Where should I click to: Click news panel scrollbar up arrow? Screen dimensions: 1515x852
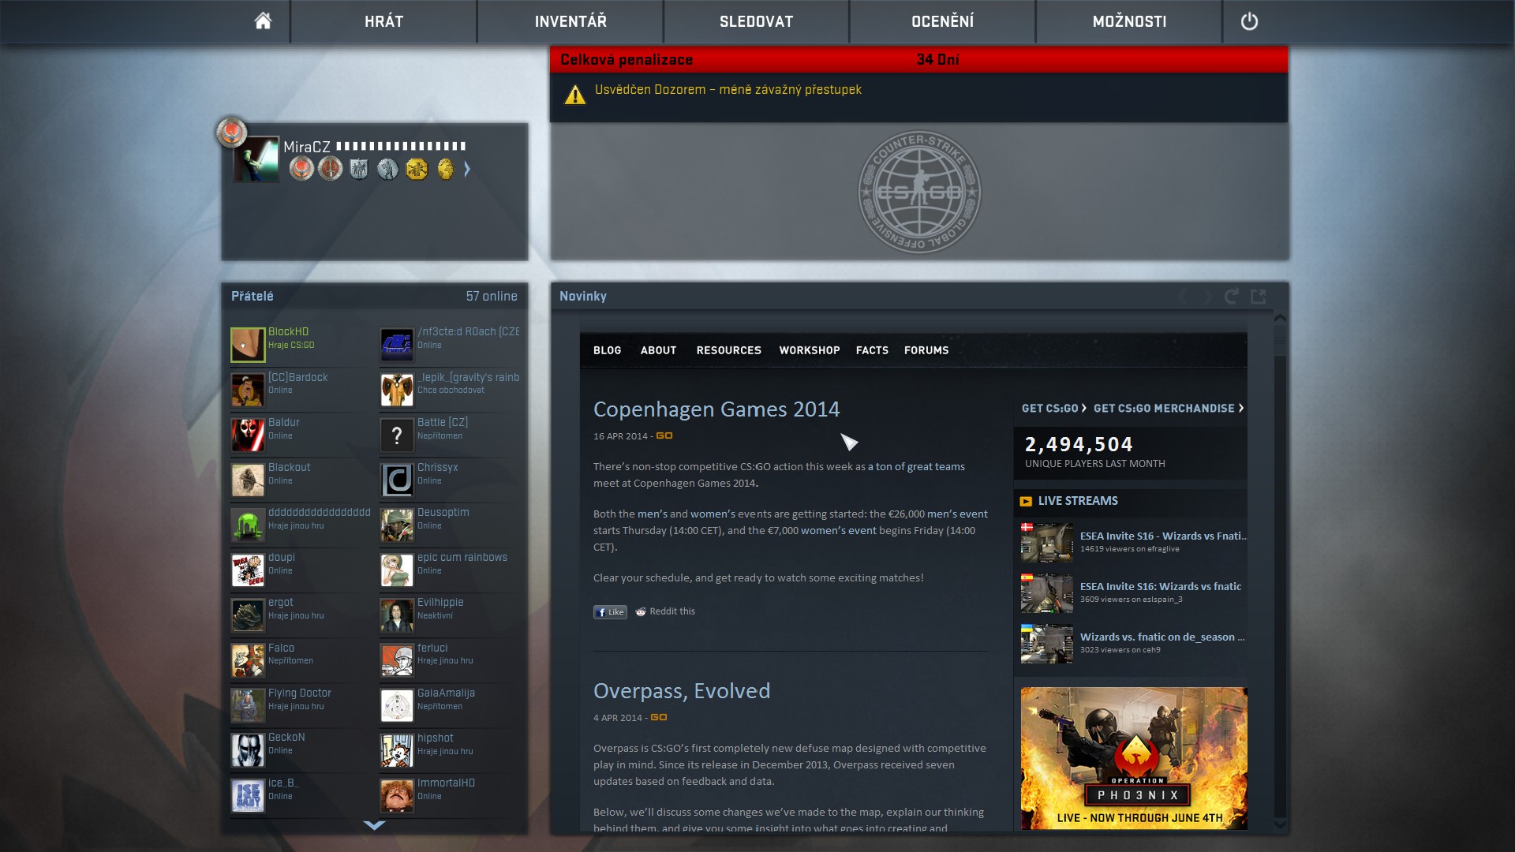[1280, 318]
